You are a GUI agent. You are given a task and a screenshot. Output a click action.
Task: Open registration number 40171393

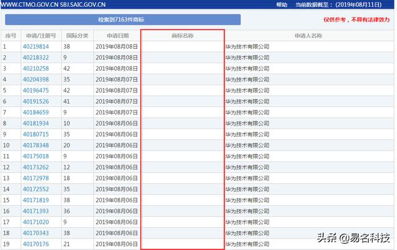point(36,212)
